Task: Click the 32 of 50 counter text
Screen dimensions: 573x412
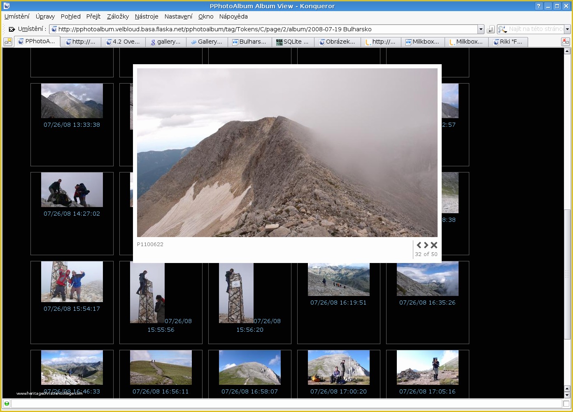Action: point(426,254)
